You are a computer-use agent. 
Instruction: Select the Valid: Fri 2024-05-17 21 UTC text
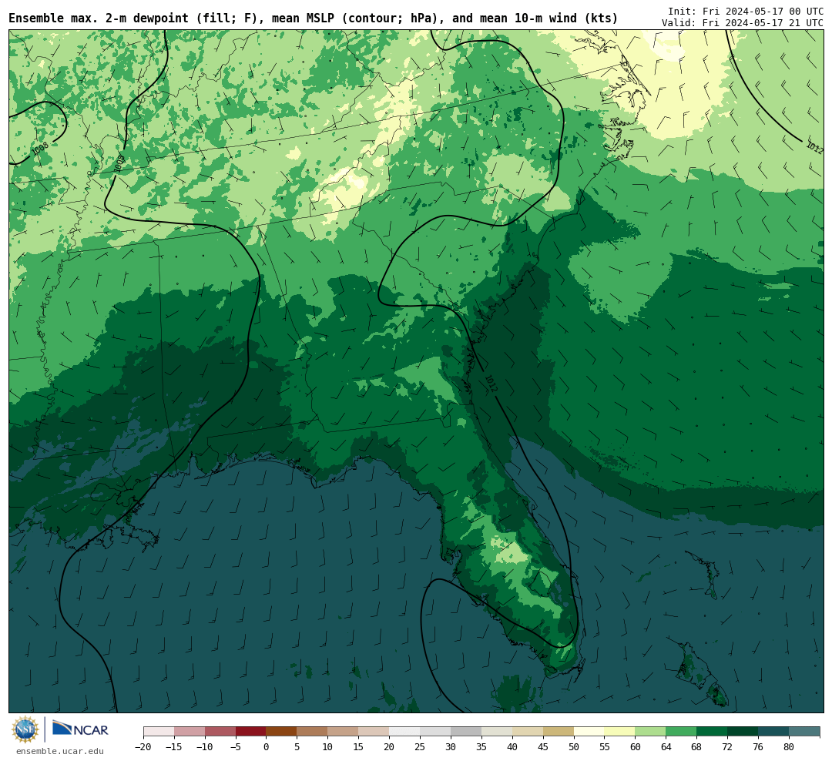tap(743, 23)
